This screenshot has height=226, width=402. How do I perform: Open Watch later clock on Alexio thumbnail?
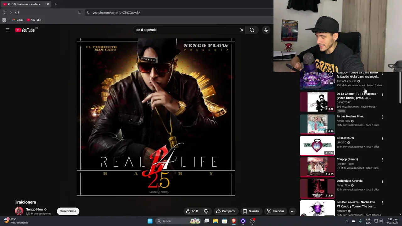point(331,75)
